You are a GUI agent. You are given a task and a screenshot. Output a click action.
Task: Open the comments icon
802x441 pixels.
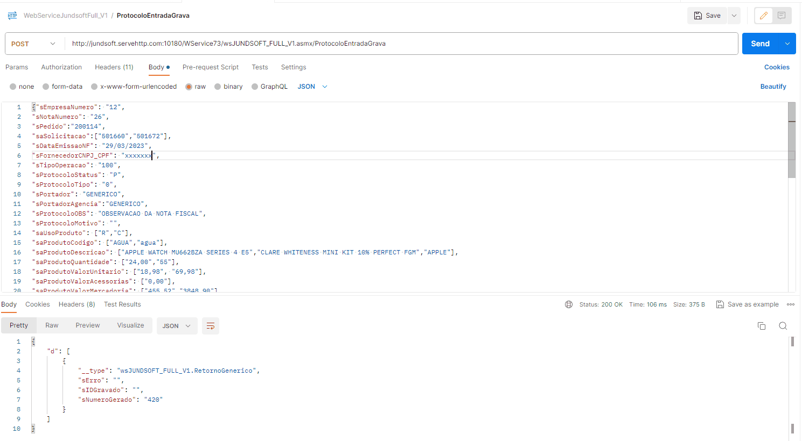click(782, 16)
